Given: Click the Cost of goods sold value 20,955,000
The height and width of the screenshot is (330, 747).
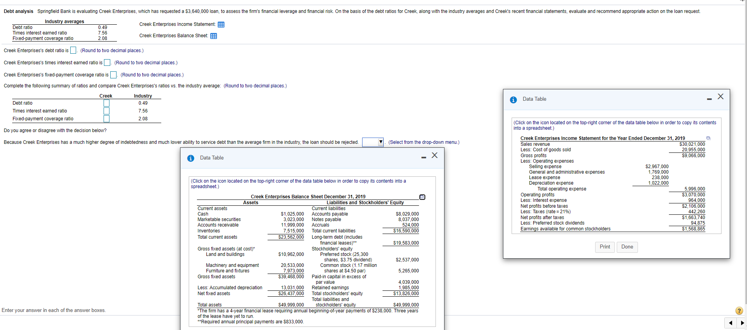Looking at the screenshot, I should point(693,150).
